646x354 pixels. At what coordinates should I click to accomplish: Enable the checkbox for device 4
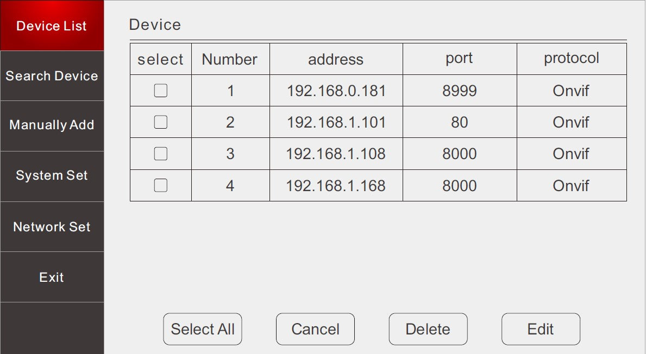coord(160,185)
